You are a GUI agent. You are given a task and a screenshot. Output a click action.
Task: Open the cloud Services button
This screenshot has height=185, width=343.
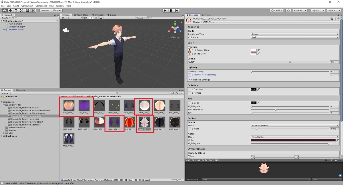[288, 11]
